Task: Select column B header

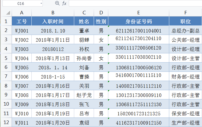Action: coord(53,13)
